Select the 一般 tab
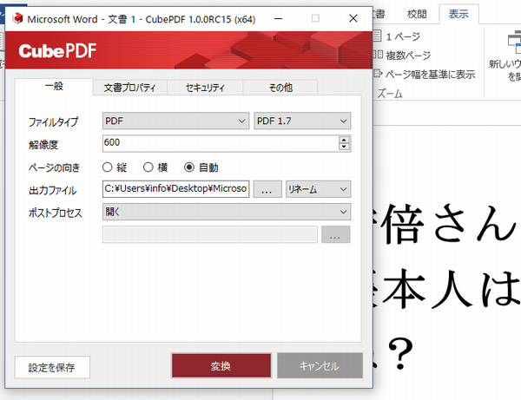This screenshot has width=521, height=400. point(54,87)
